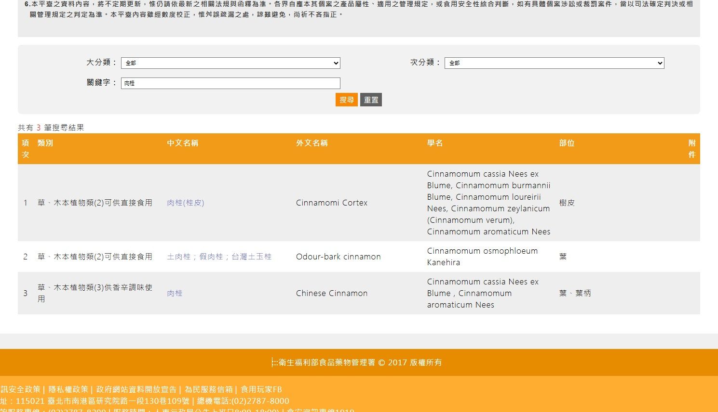This screenshot has height=412, width=718.
Task: Click the 部位 column header
Action: coord(567,143)
